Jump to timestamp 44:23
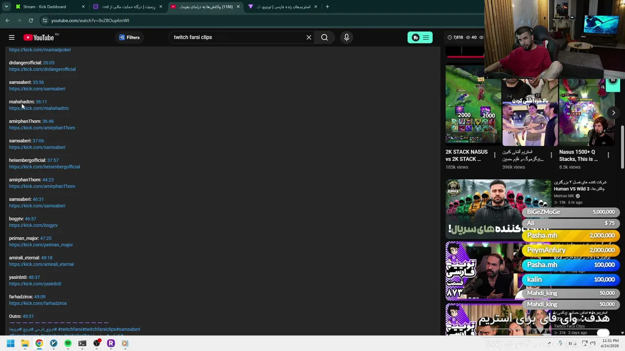 coord(48,180)
